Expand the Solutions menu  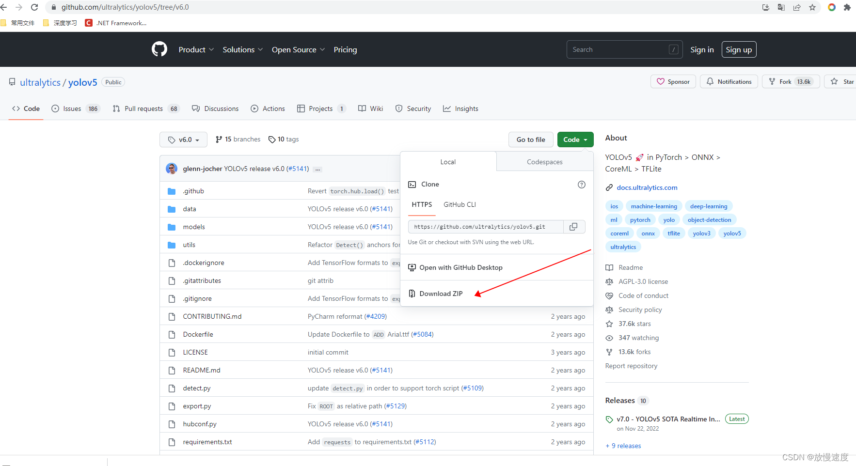pyautogui.click(x=243, y=49)
